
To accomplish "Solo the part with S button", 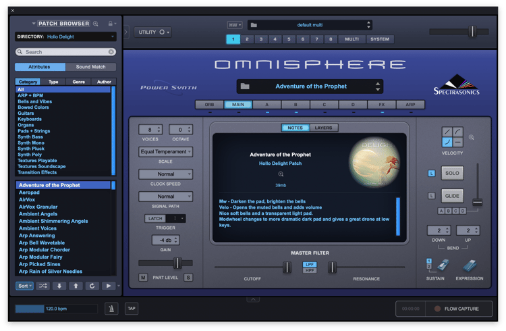I will (188, 278).
